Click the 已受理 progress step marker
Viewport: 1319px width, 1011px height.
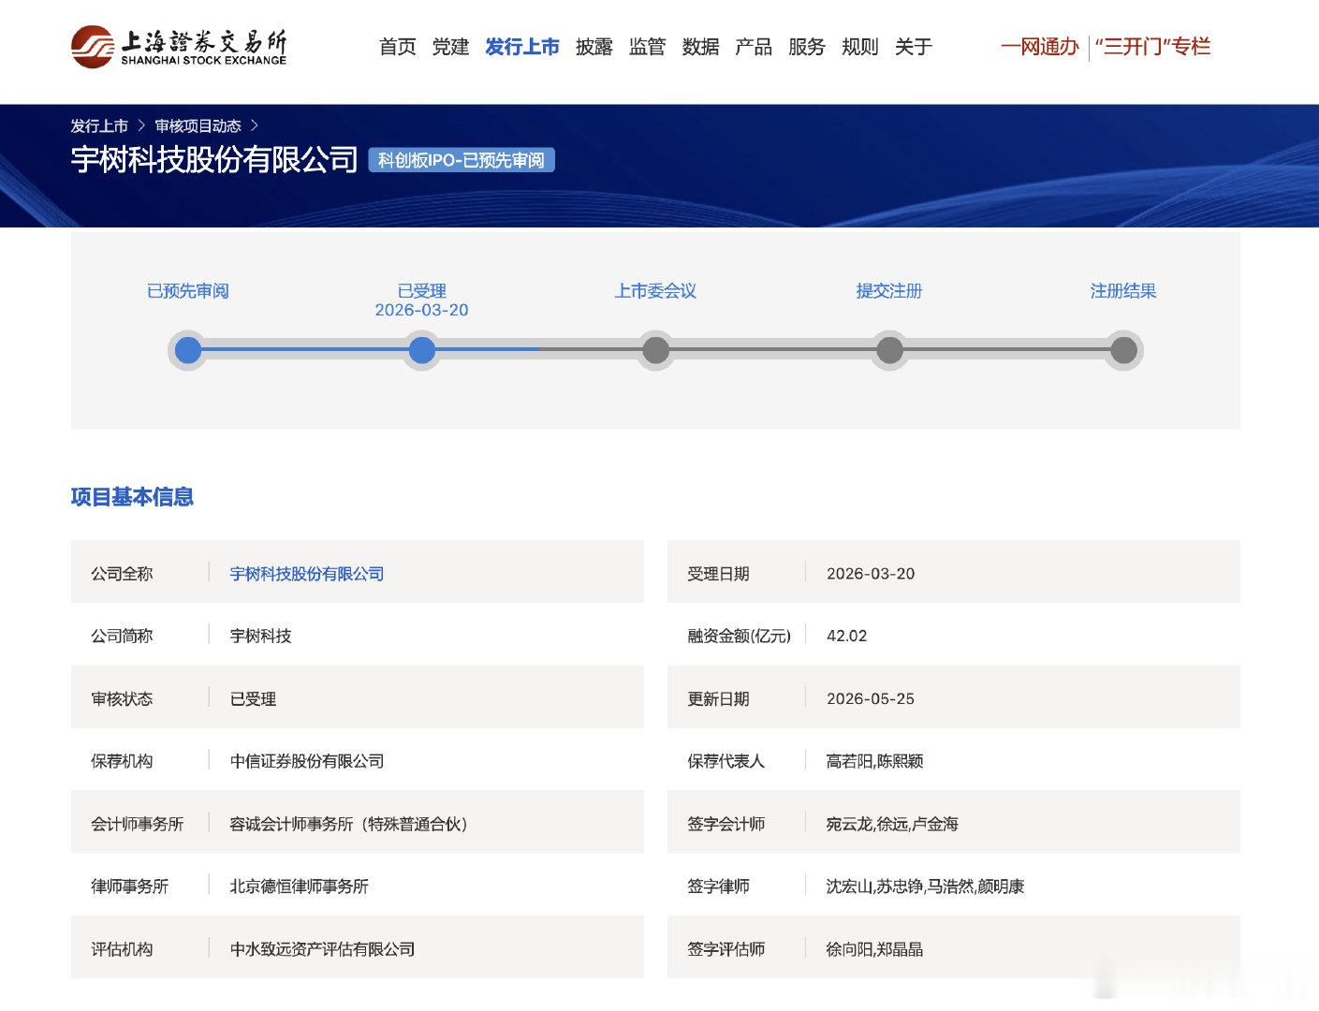(x=422, y=350)
